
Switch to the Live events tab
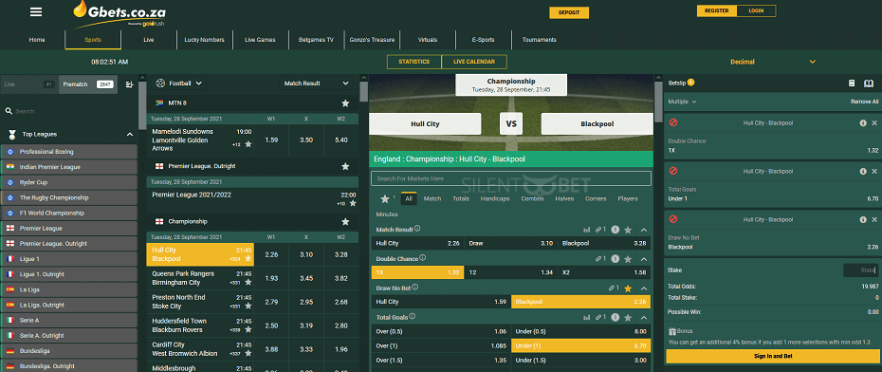click(x=29, y=84)
